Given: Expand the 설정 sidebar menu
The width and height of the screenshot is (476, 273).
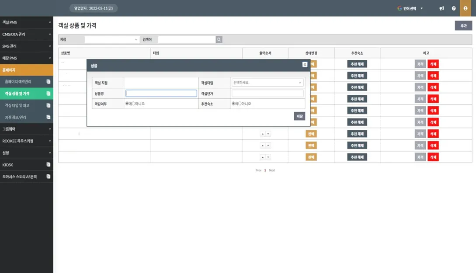Looking at the screenshot, I should pyautogui.click(x=26, y=153).
